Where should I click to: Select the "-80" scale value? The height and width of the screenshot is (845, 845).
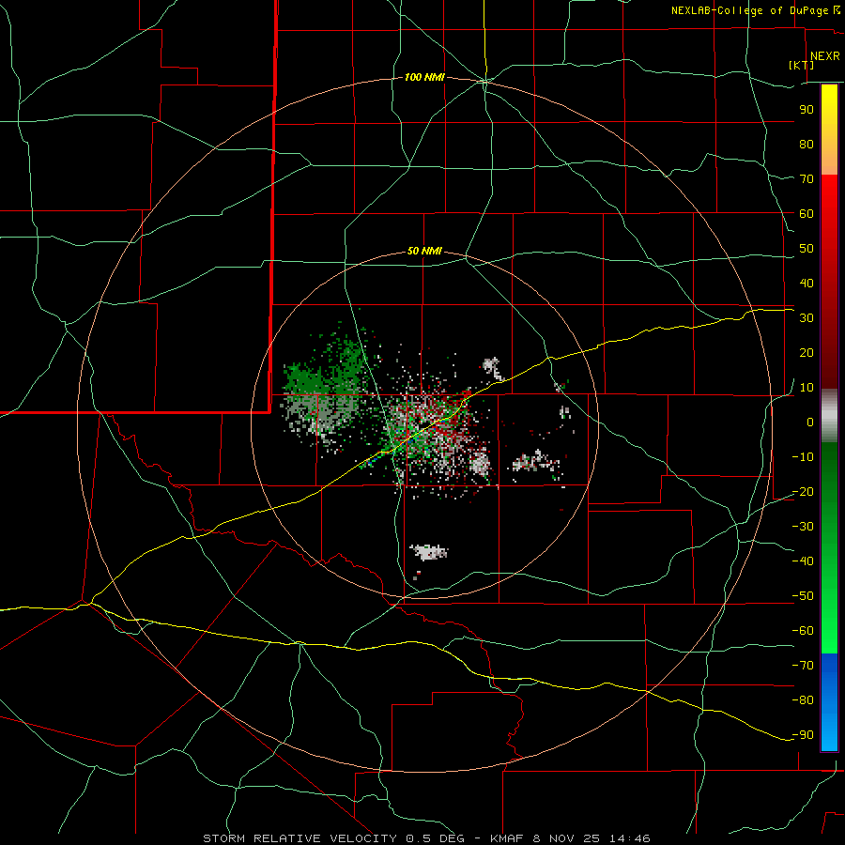[x=803, y=700]
